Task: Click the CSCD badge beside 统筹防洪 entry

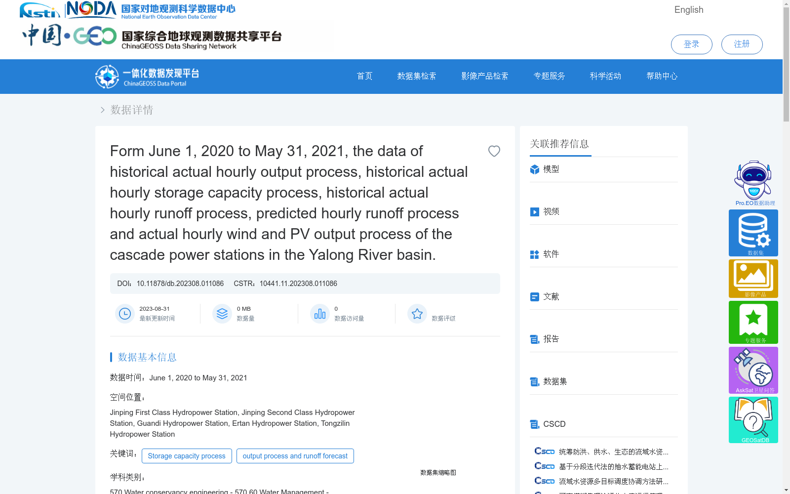Action: click(545, 452)
